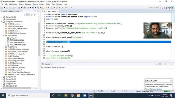Expand the OrangeHRM35 project

click(2, 17)
